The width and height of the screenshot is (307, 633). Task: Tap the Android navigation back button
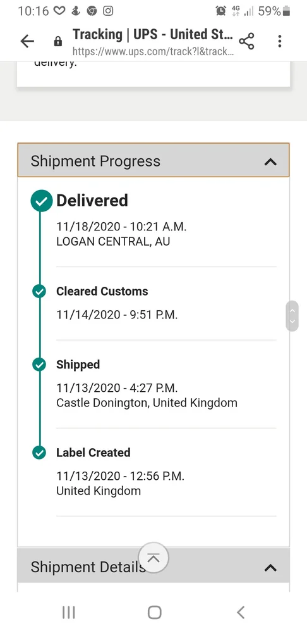click(x=241, y=612)
